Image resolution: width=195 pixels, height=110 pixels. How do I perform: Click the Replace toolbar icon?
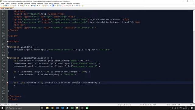[x=34, y=5]
